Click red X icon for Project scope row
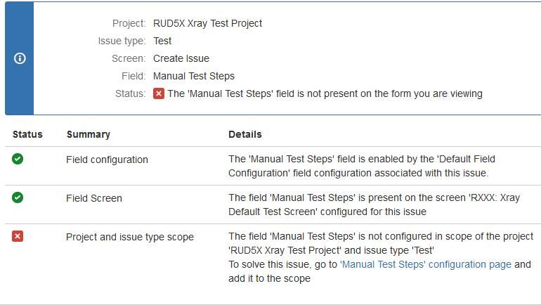The height and width of the screenshot is (305, 541). pos(18,236)
